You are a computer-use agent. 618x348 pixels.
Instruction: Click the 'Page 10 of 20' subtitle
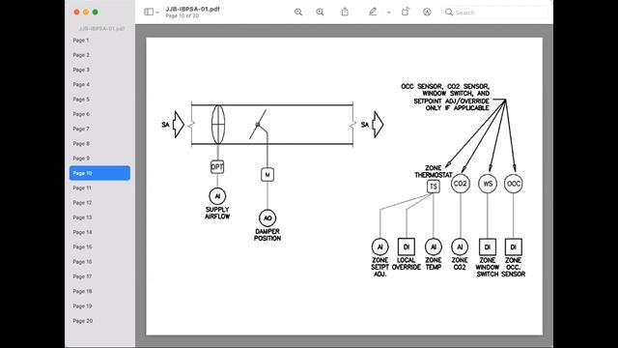tap(182, 15)
